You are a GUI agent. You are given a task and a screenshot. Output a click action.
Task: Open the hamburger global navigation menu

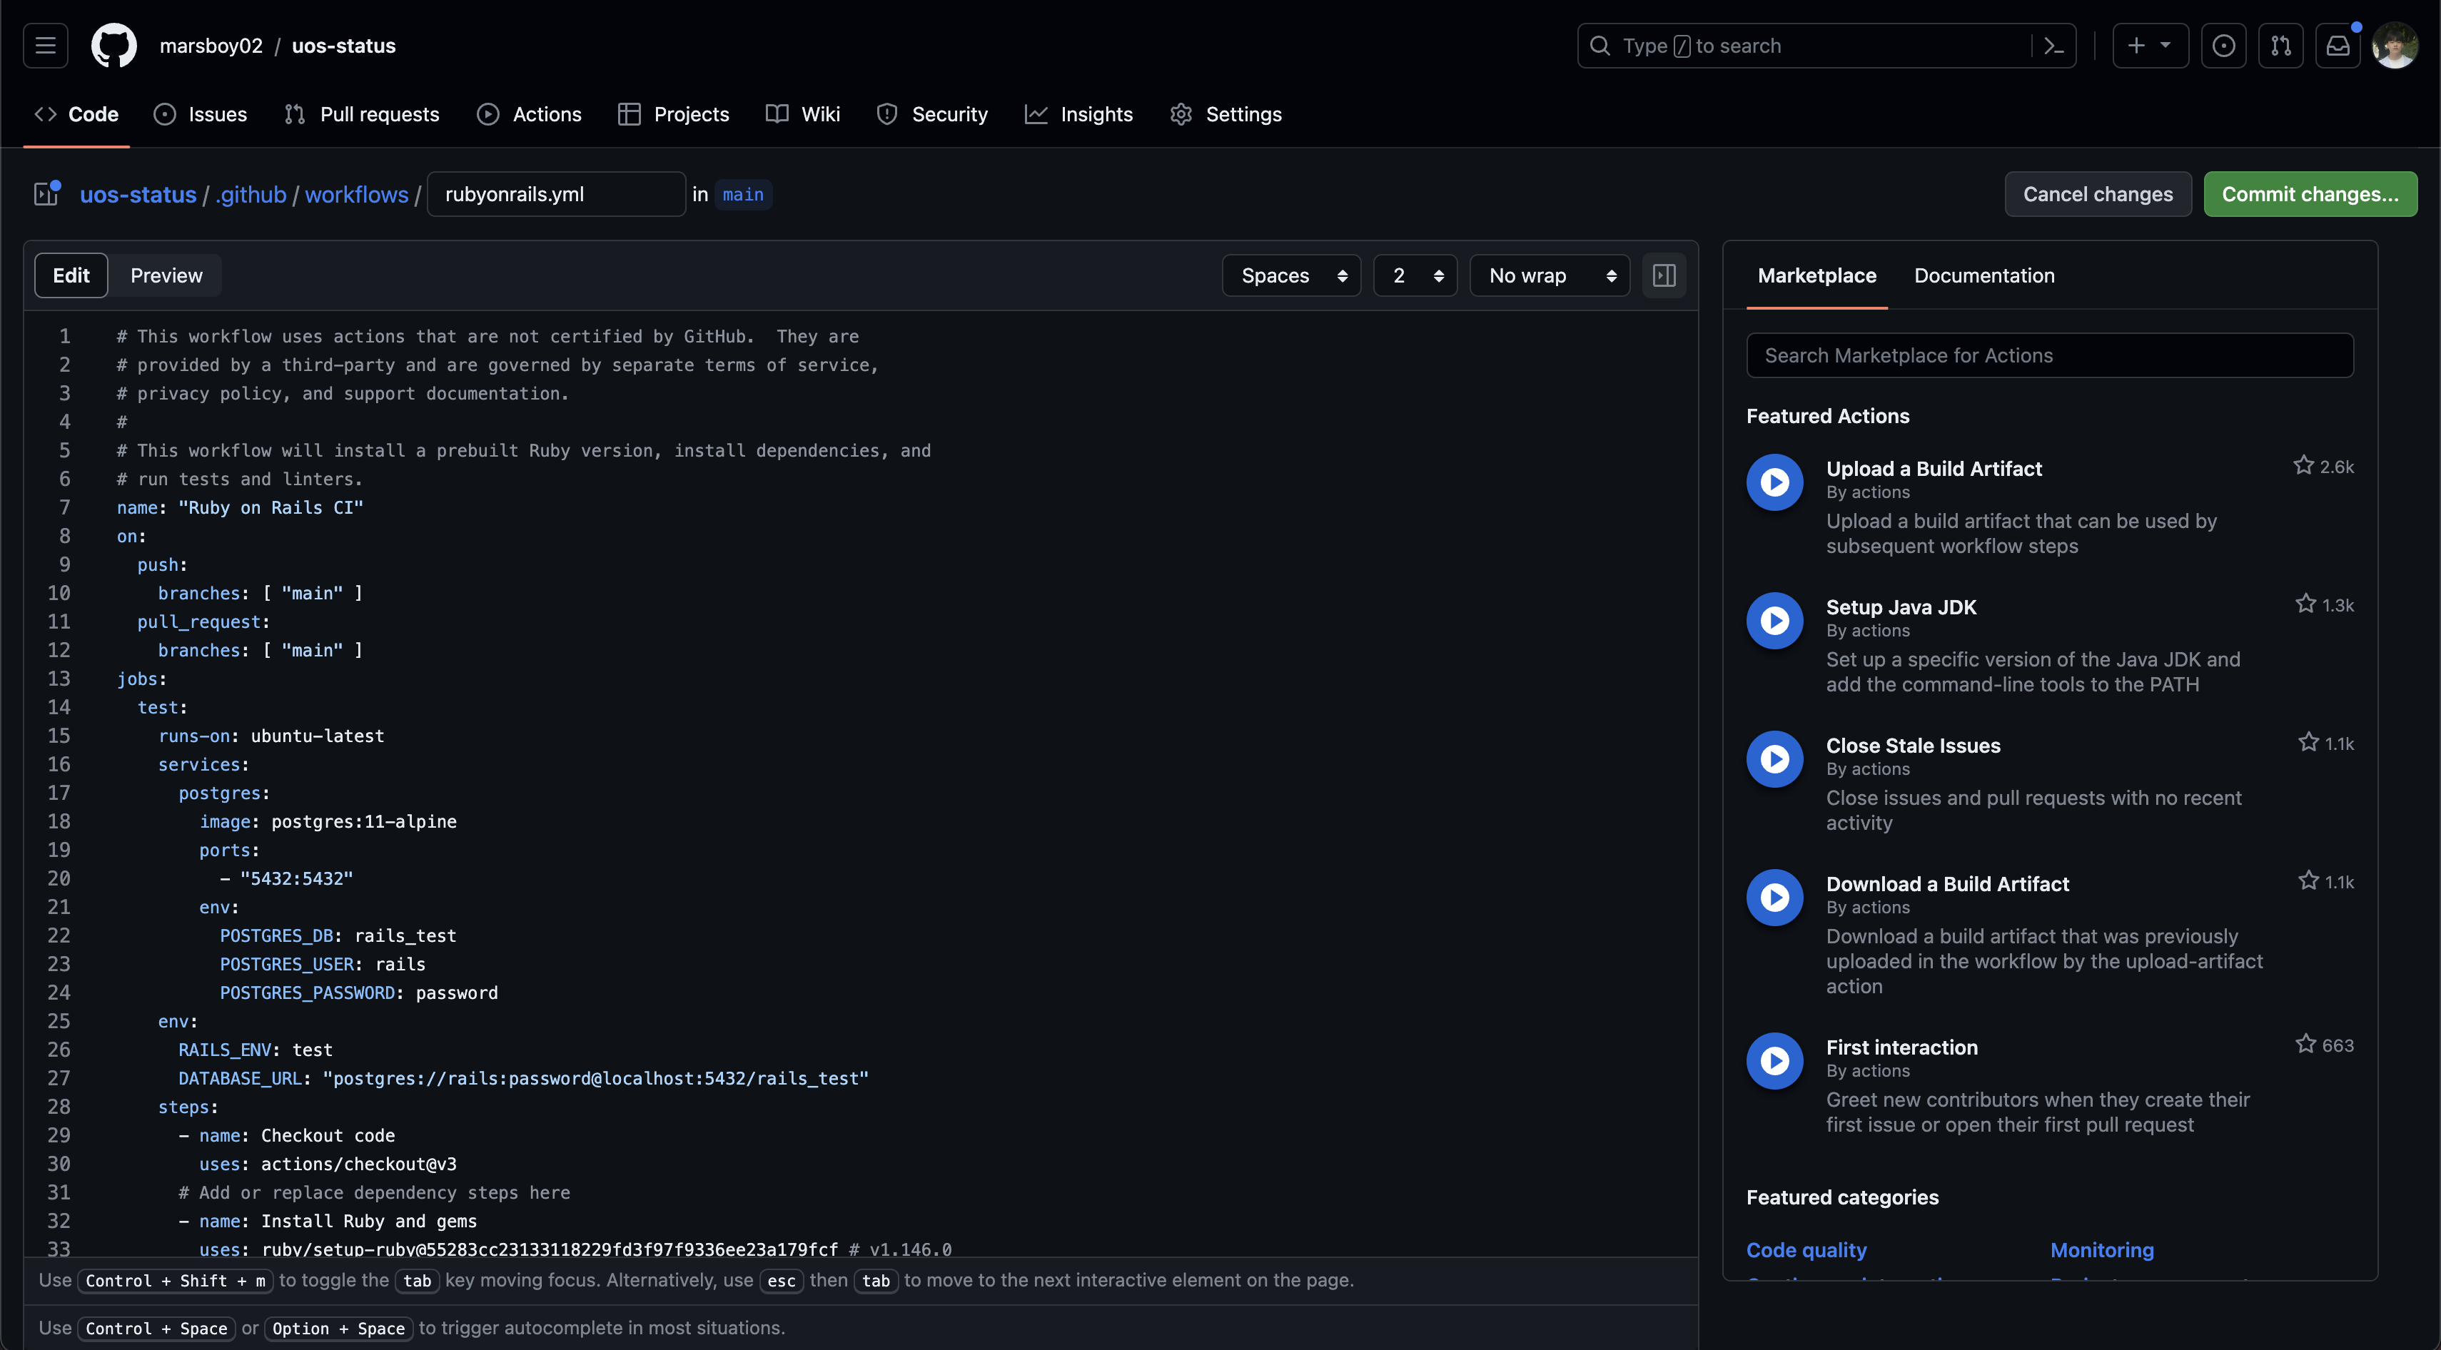46,46
